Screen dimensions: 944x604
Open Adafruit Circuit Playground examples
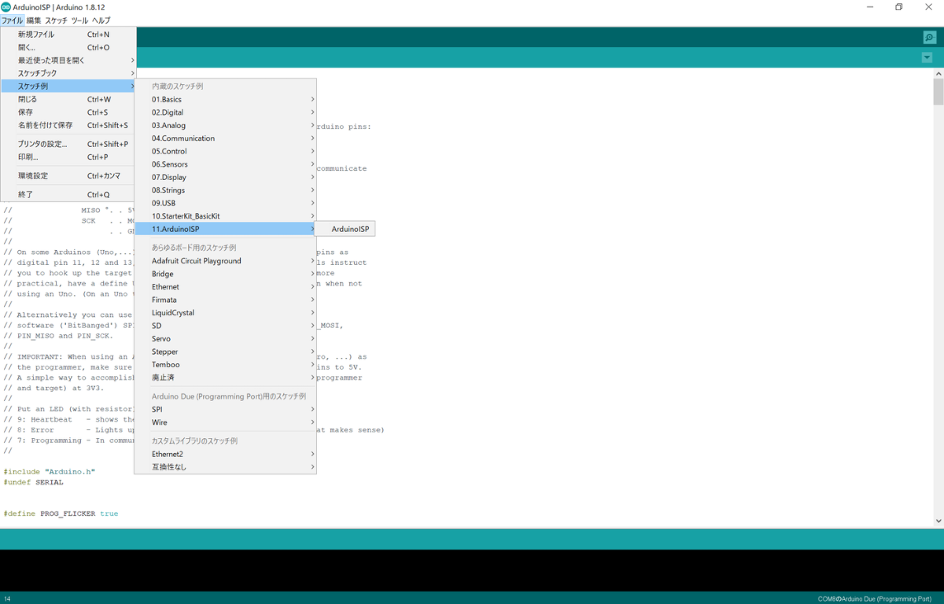pos(226,261)
